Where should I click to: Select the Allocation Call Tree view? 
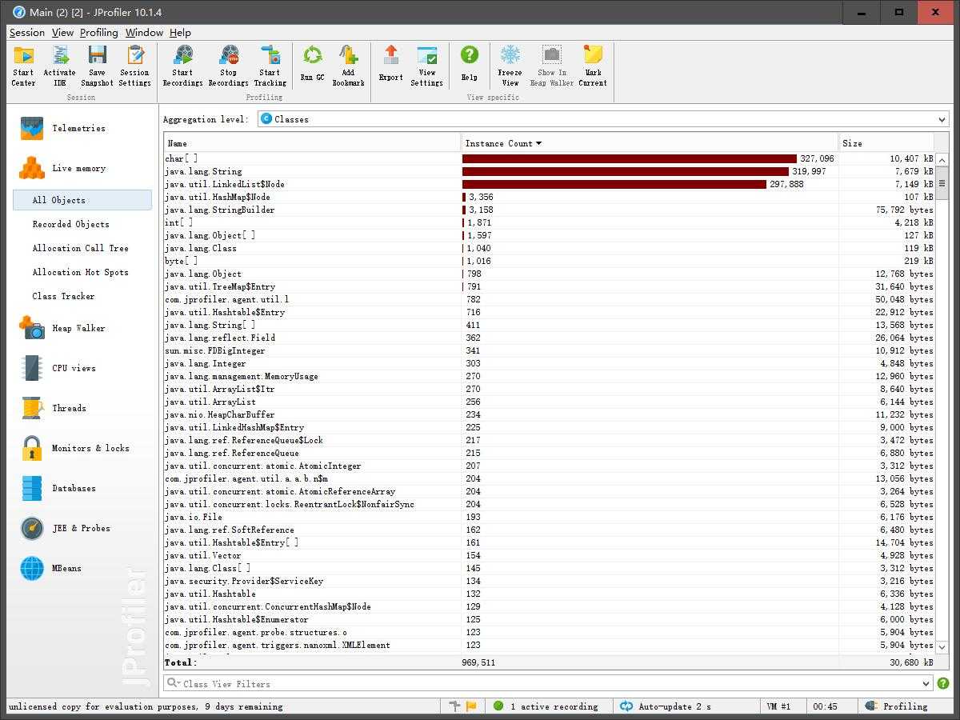click(x=82, y=248)
